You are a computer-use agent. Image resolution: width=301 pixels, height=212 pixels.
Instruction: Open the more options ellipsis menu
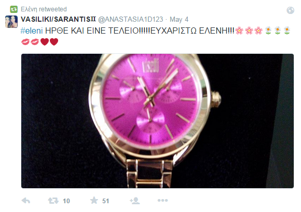[162, 200]
